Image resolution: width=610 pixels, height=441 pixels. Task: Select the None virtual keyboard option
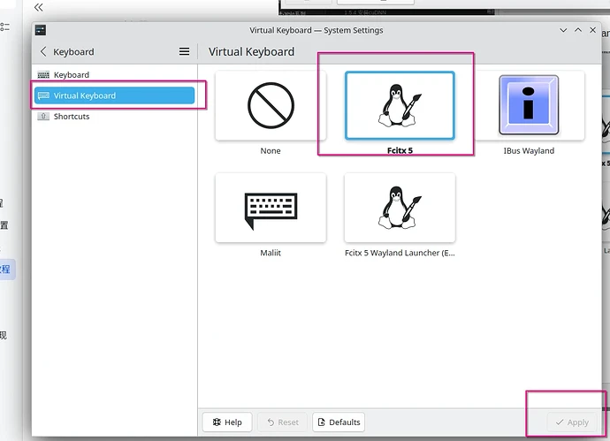(271, 106)
